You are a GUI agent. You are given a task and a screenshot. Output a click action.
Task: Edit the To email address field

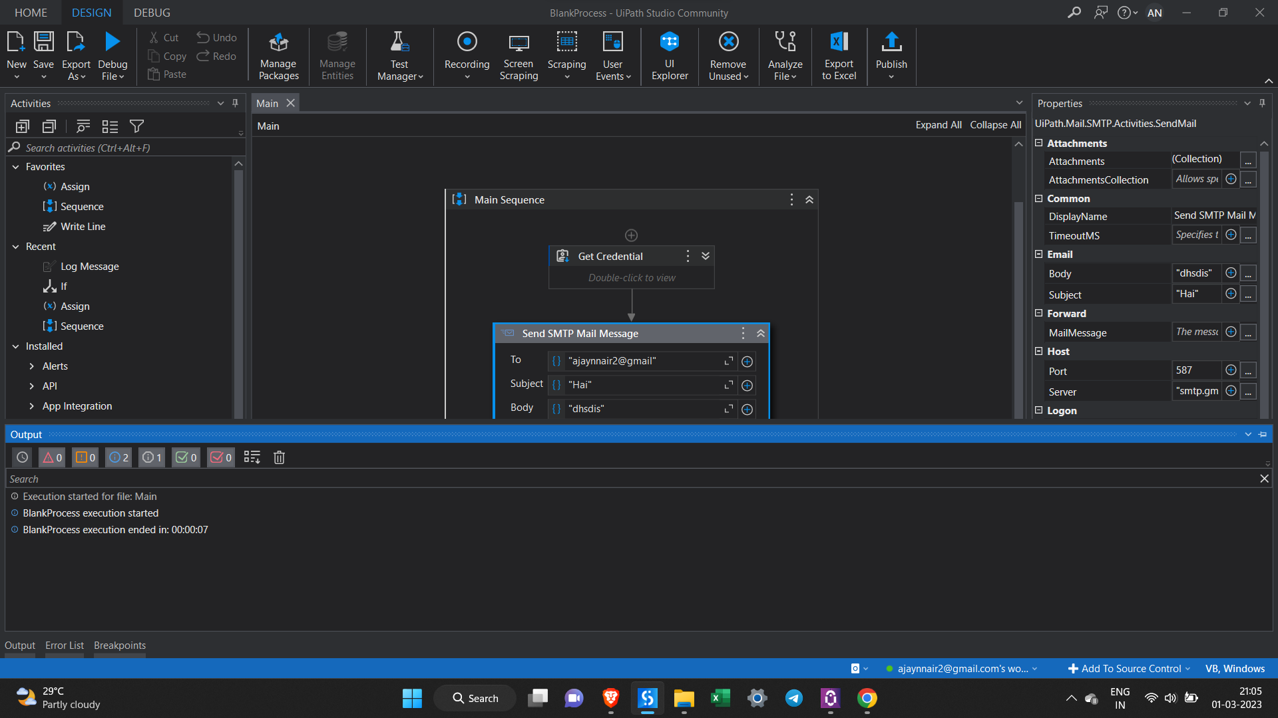click(642, 361)
